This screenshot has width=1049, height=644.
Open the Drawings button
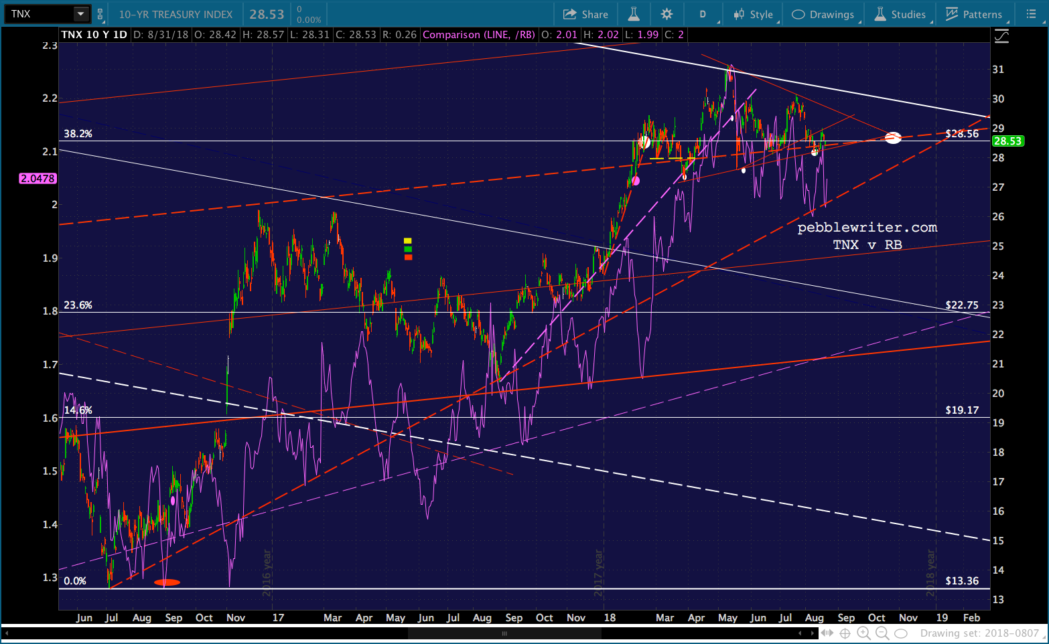823,14
